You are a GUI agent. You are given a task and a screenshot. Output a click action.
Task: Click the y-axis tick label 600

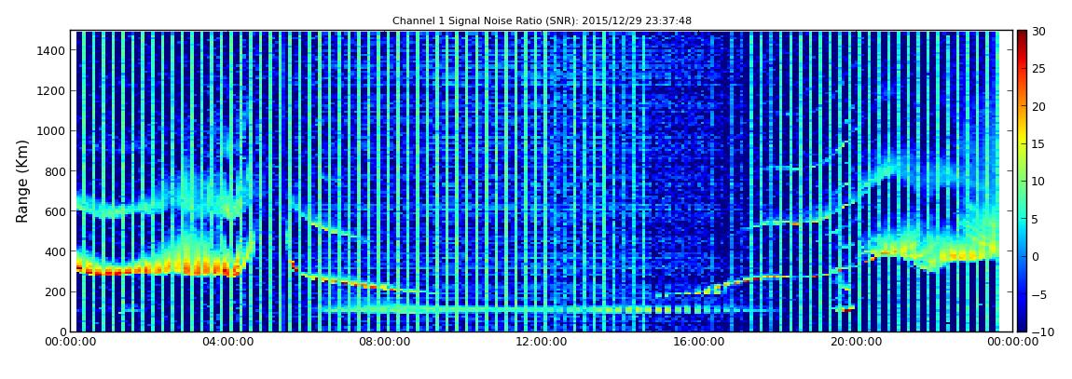[x=55, y=211]
